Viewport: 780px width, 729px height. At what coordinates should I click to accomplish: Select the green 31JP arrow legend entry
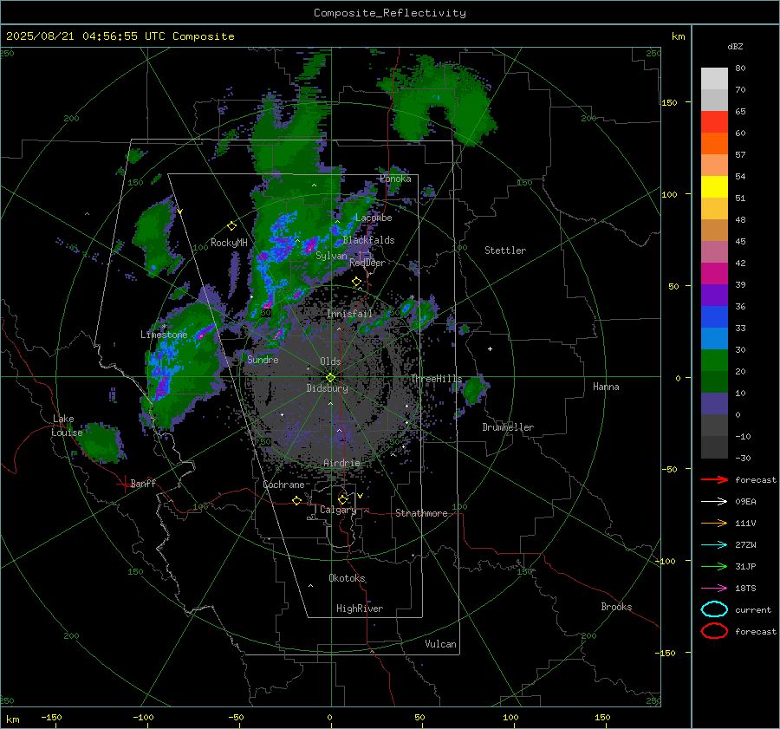(x=714, y=566)
